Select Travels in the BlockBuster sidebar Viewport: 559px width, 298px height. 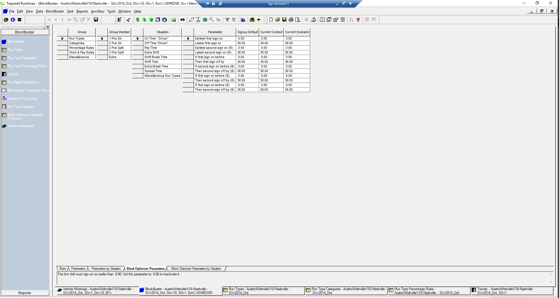12,74
